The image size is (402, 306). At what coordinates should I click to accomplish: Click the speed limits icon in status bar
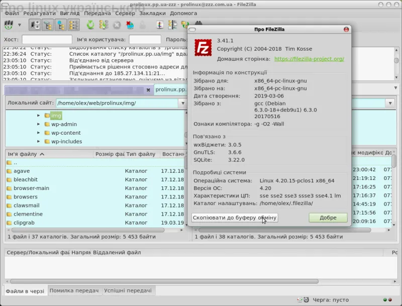click(x=306, y=299)
